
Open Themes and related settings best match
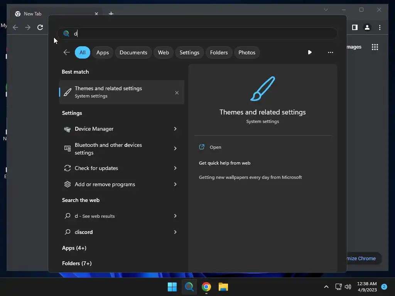[122, 92]
